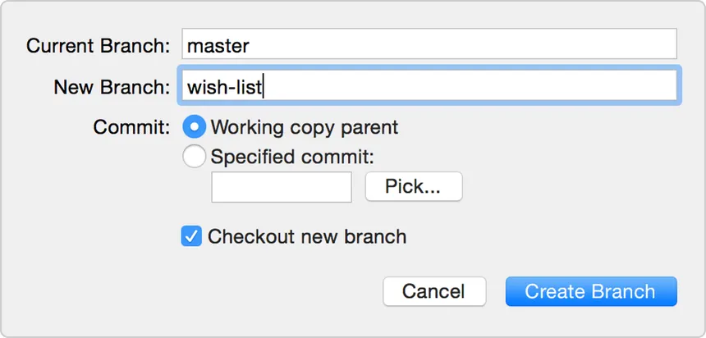Click the Create Branch button
This screenshot has height=338, width=706.
pyautogui.click(x=590, y=291)
